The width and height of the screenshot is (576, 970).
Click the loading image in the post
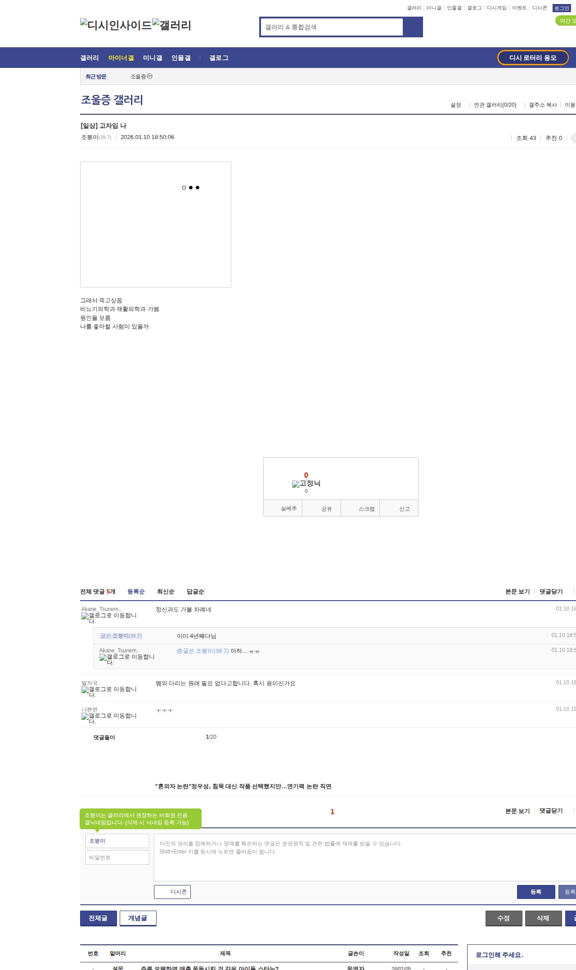tap(156, 225)
